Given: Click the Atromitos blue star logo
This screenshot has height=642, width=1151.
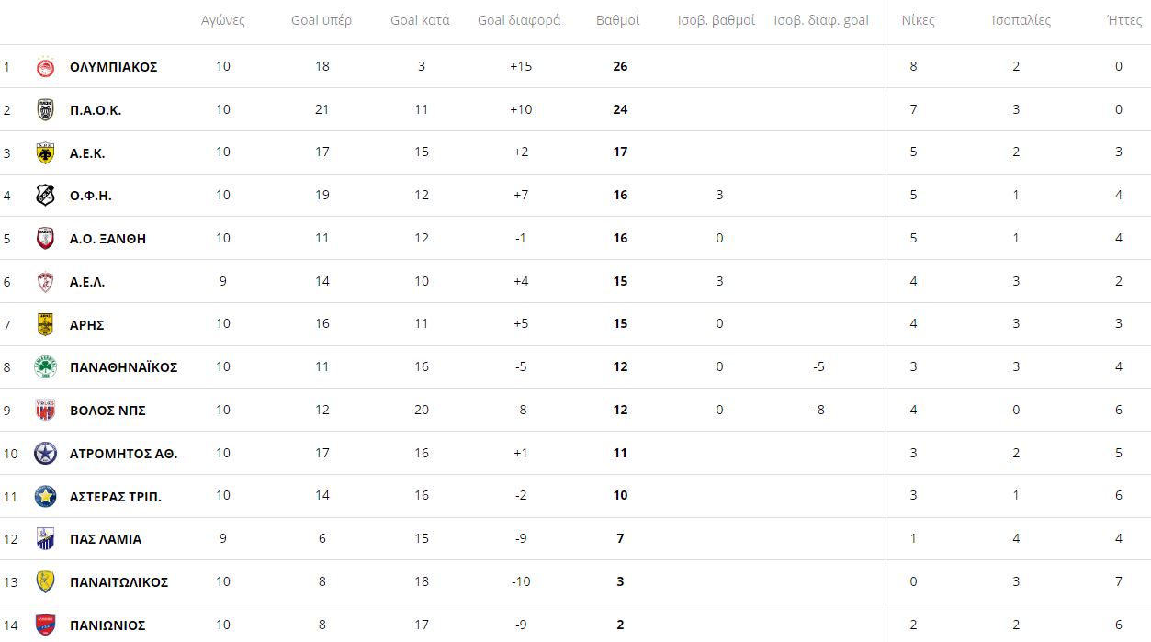Looking at the screenshot, I should pos(45,454).
